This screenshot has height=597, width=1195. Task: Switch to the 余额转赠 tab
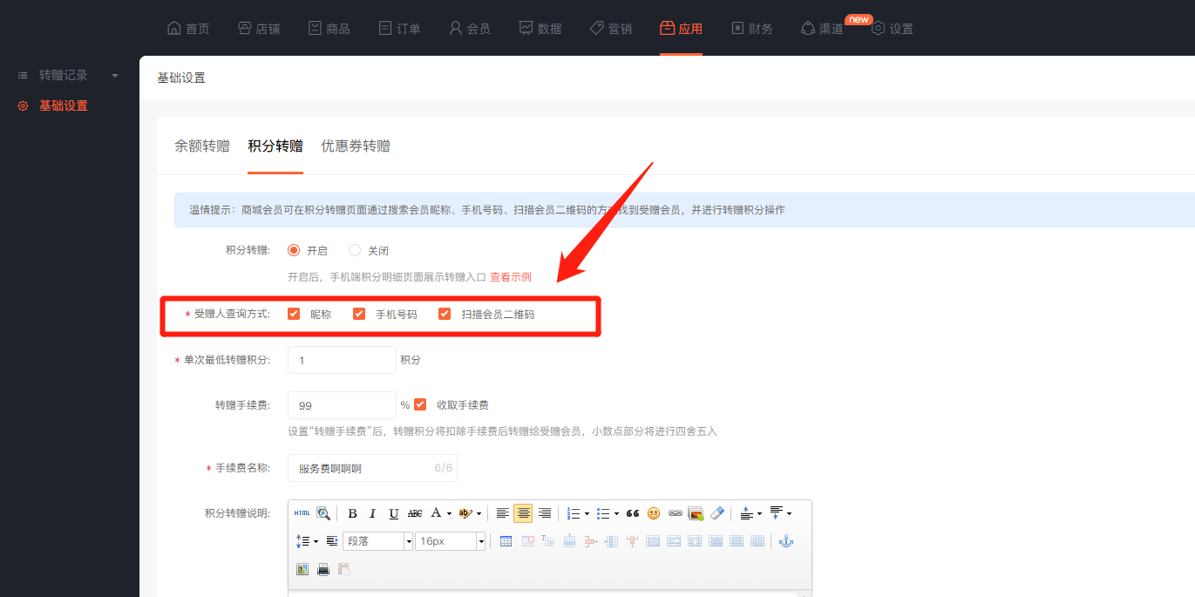click(x=202, y=146)
